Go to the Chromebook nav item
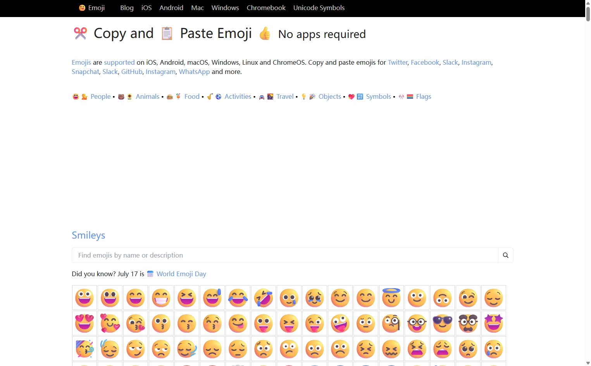Image resolution: width=591 pixels, height=366 pixels. click(x=266, y=8)
